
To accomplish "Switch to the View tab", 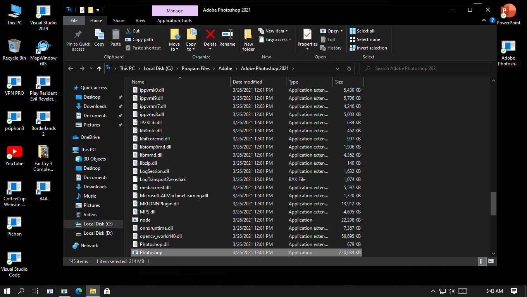I will point(141,20).
